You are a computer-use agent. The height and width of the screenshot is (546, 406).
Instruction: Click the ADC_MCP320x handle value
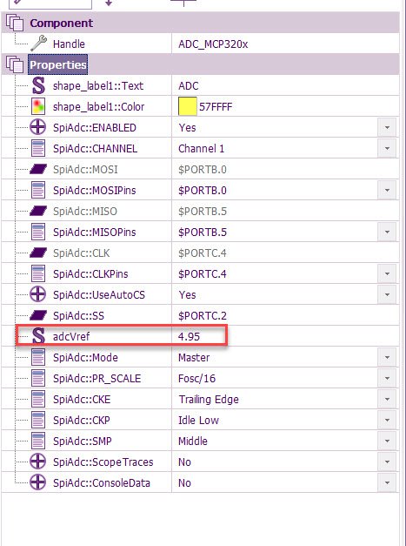pos(213,44)
